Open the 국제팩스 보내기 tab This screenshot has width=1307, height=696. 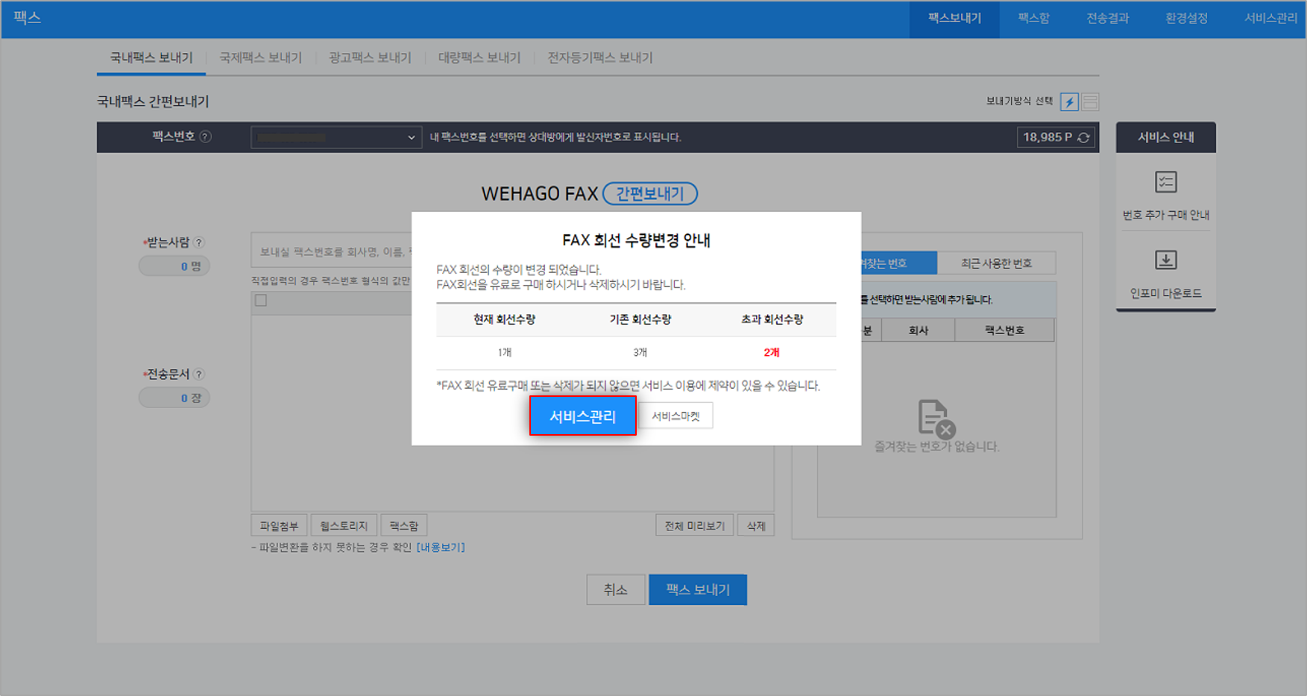tap(260, 57)
